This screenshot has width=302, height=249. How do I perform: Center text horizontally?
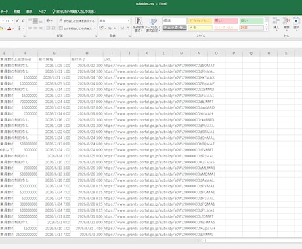click(35, 28)
